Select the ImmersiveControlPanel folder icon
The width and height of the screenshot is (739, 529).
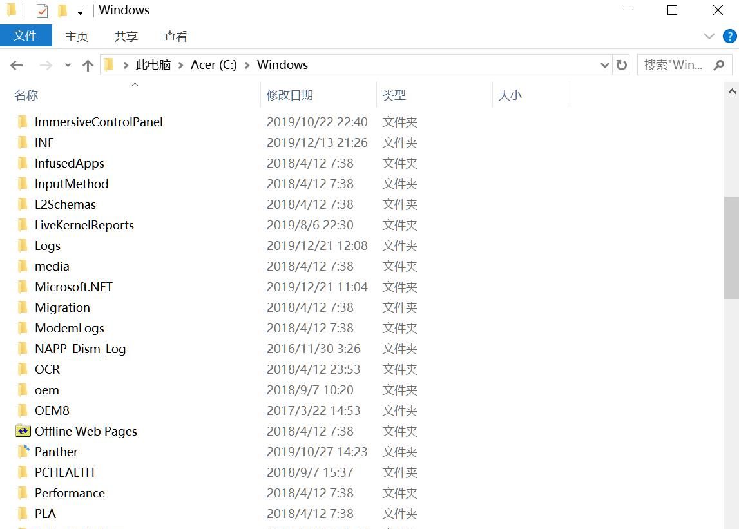(22, 122)
